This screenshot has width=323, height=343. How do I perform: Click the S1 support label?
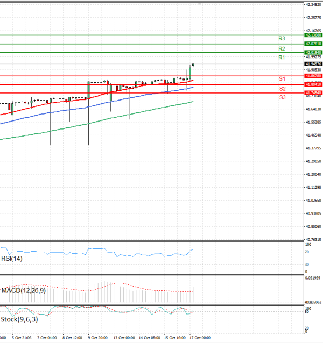[x=282, y=79]
